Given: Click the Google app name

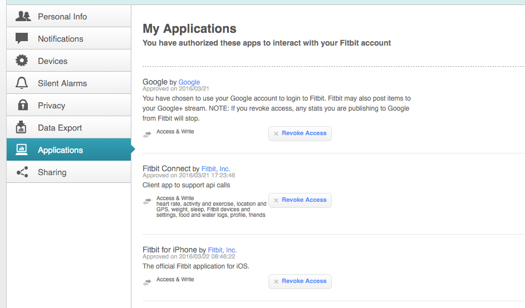Looking at the screenshot, I should (x=155, y=82).
